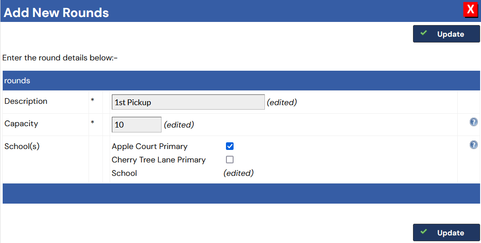Click the Add New Rounds title
Image resolution: width=481 pixels, height=243 pixels.
pyautogui.click(x=56, y=12)
